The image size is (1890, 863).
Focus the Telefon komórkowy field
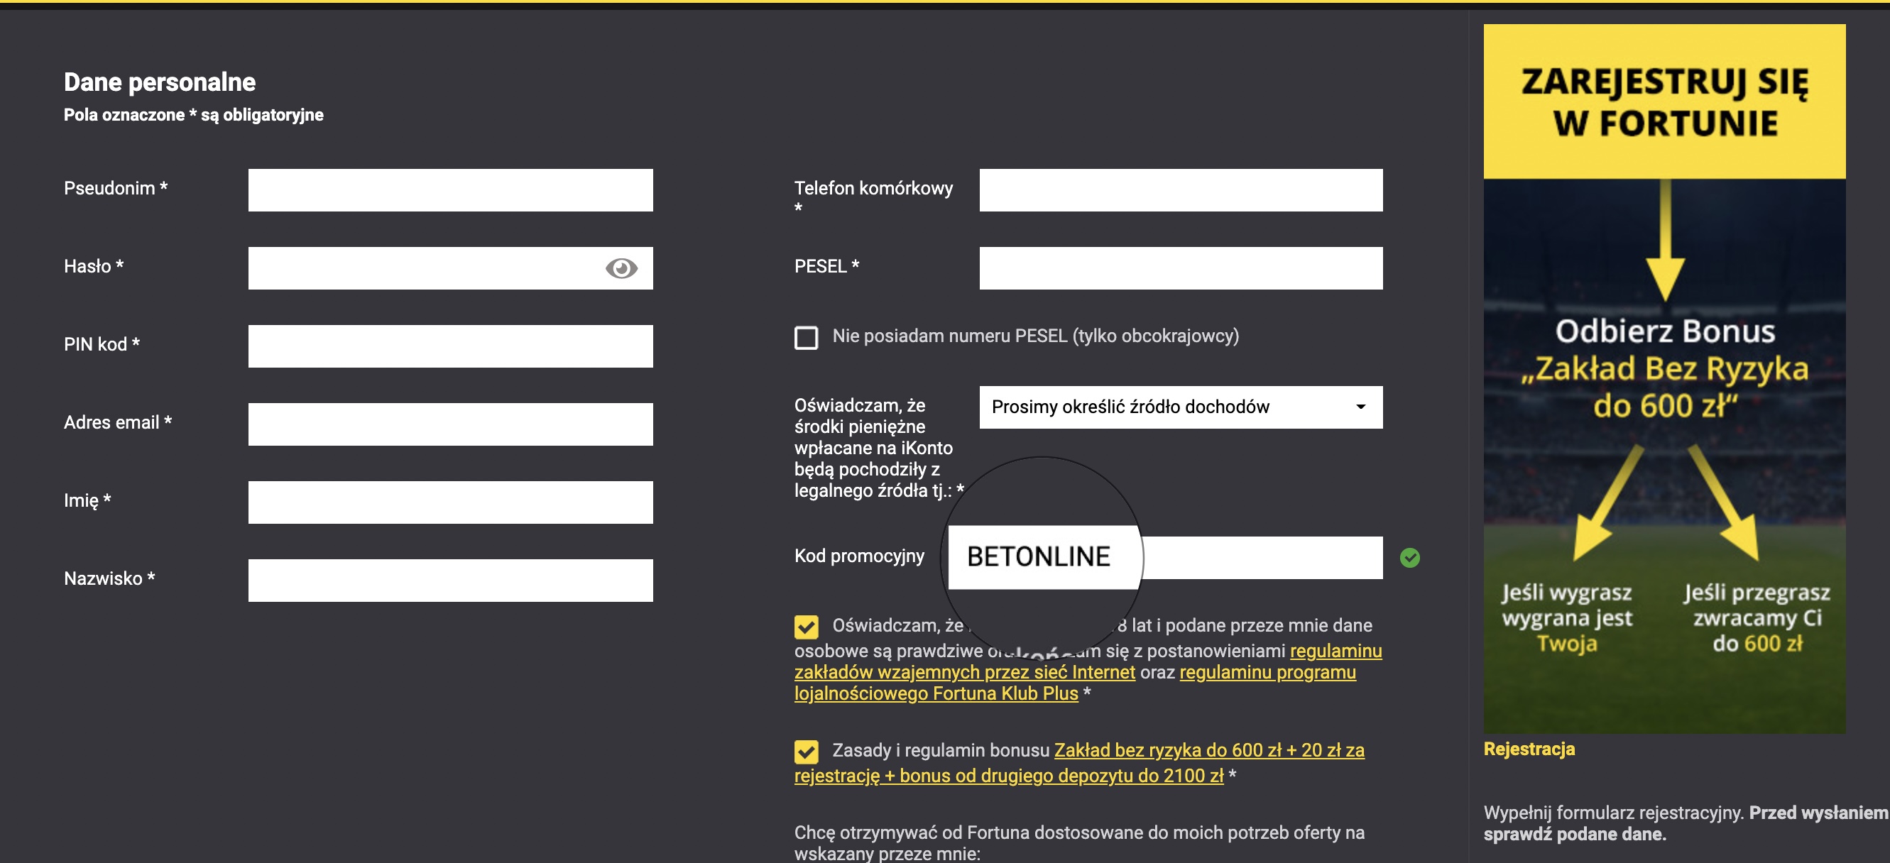pyautogui.click(x=1181, y=190)
